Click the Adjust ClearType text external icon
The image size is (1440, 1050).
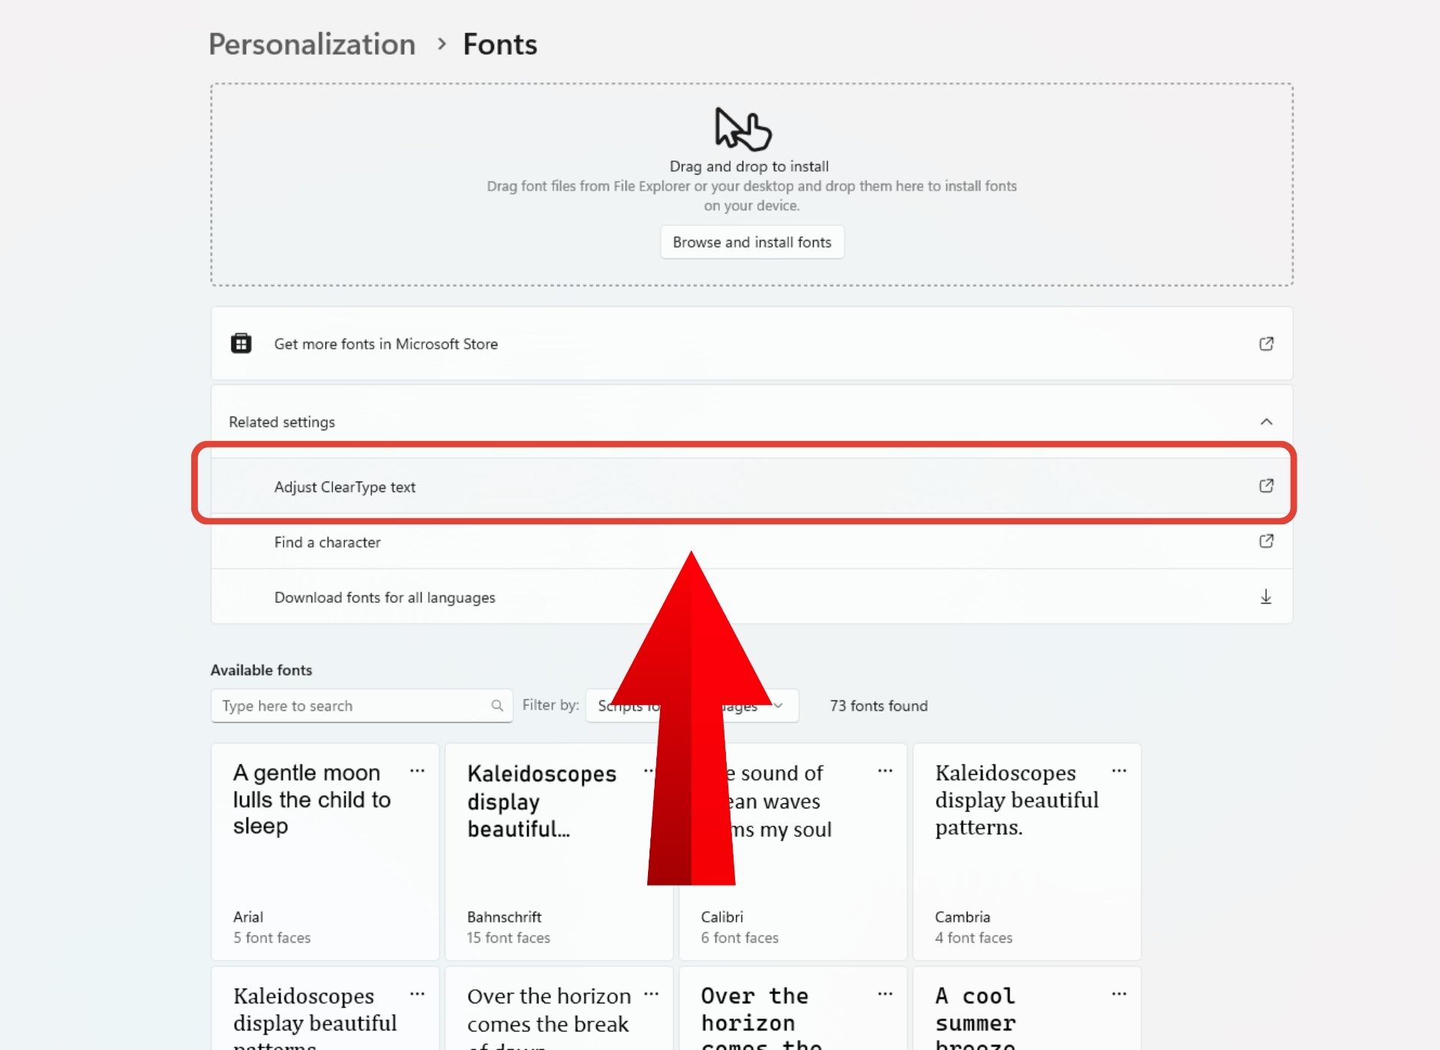click(1266, 486)
